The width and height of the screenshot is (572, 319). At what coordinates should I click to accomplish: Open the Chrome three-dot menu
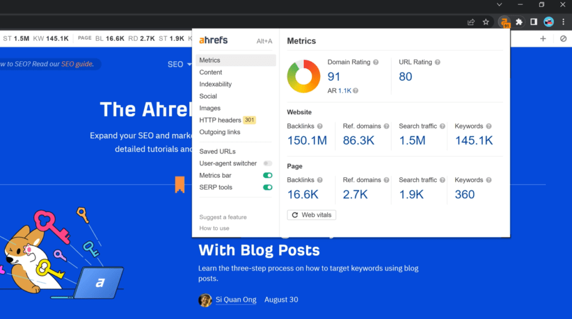pyautogui.click(x=563, y=22)
